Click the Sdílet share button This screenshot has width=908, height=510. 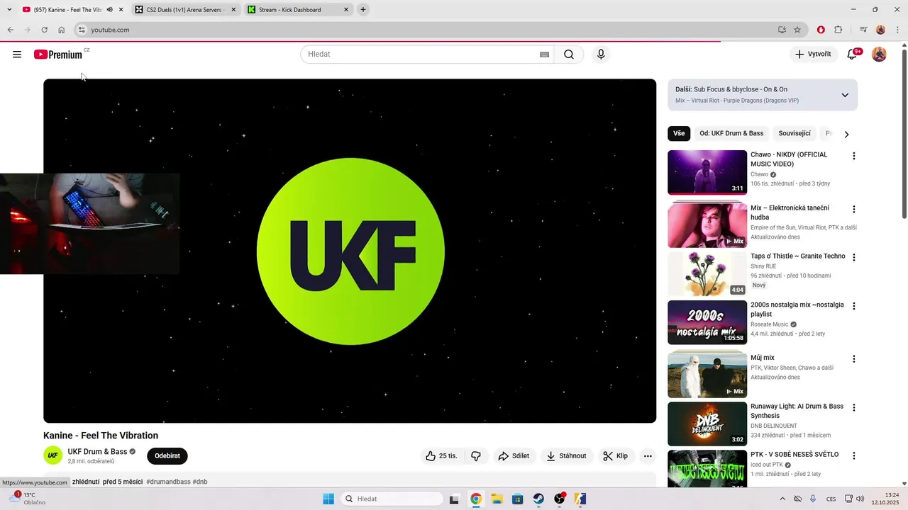(514, 456)
